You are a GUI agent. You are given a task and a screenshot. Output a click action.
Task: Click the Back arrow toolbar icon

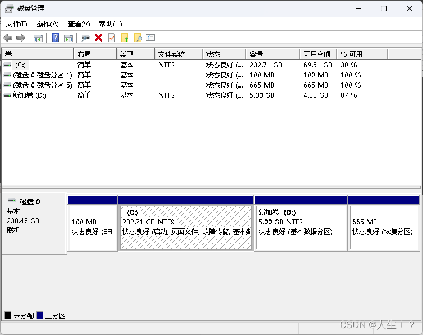8,38
